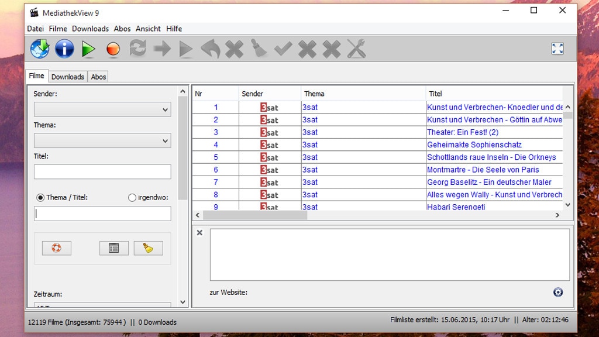
Task: Open the Hilfe menu
Action: coord(174,29)
